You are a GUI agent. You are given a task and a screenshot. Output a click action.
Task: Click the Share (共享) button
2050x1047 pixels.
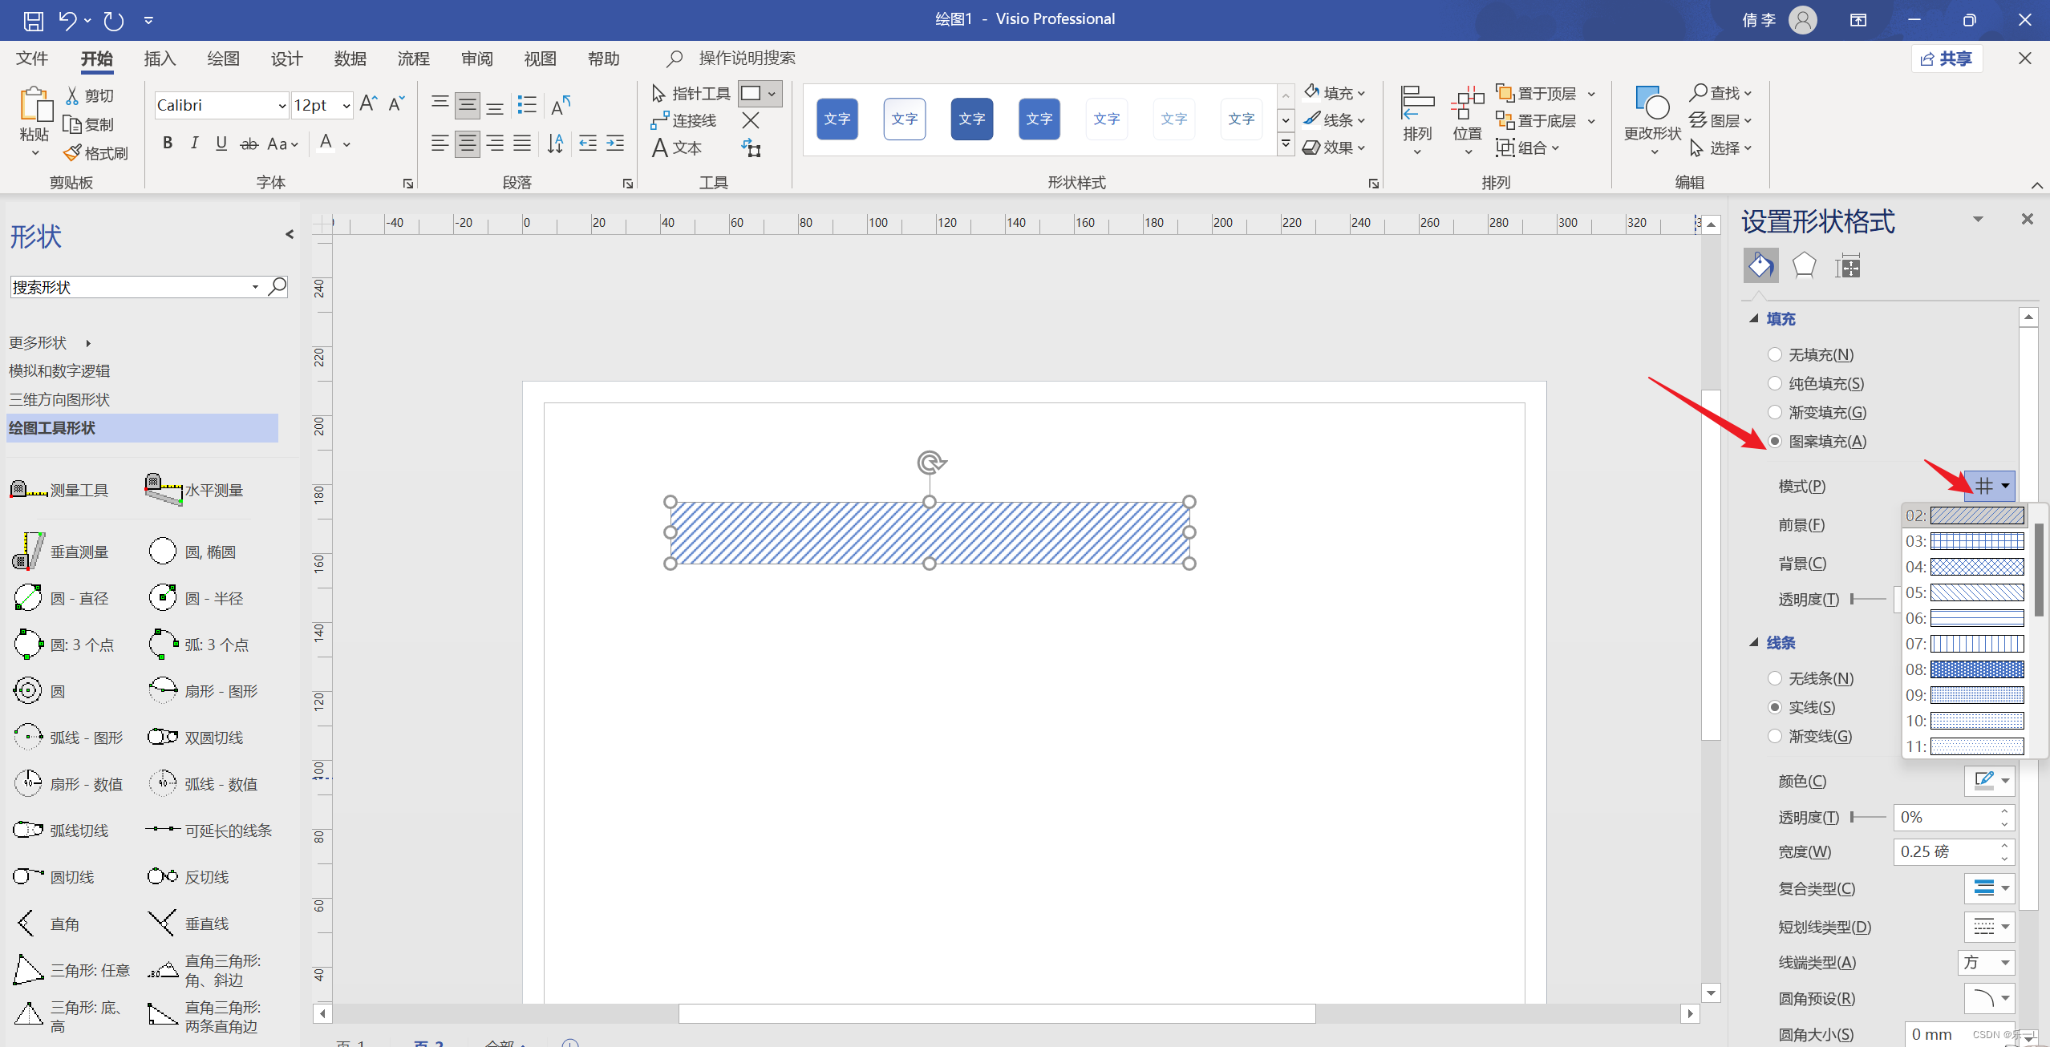pos(1947,59)
